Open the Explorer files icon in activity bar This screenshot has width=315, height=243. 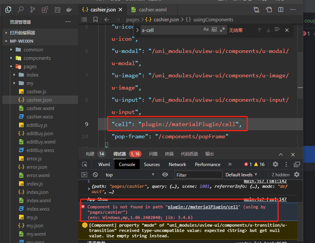click(x=8, y=10)
